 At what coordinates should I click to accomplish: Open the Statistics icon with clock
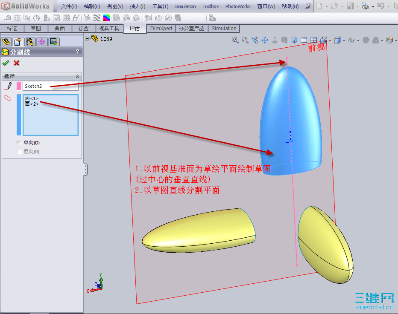pos(47,18)
